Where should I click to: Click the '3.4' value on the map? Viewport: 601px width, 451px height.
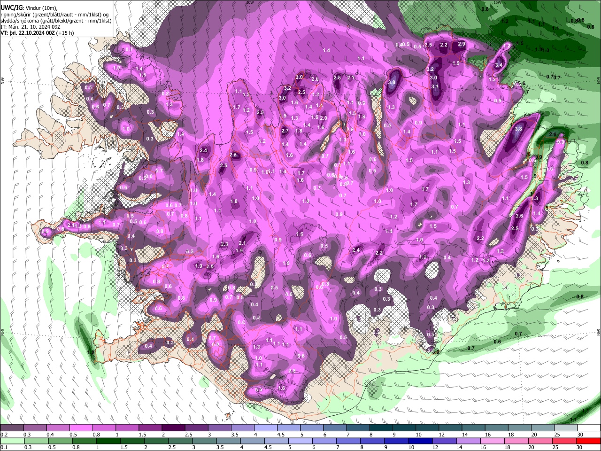tap(499, 65)
